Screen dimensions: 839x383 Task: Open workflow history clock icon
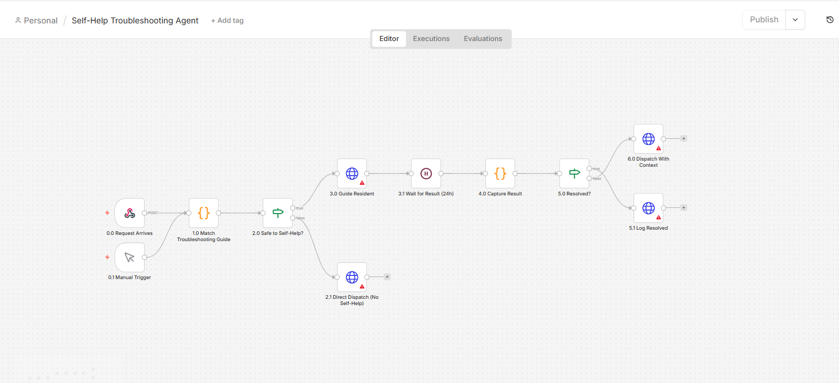(830, 20)
